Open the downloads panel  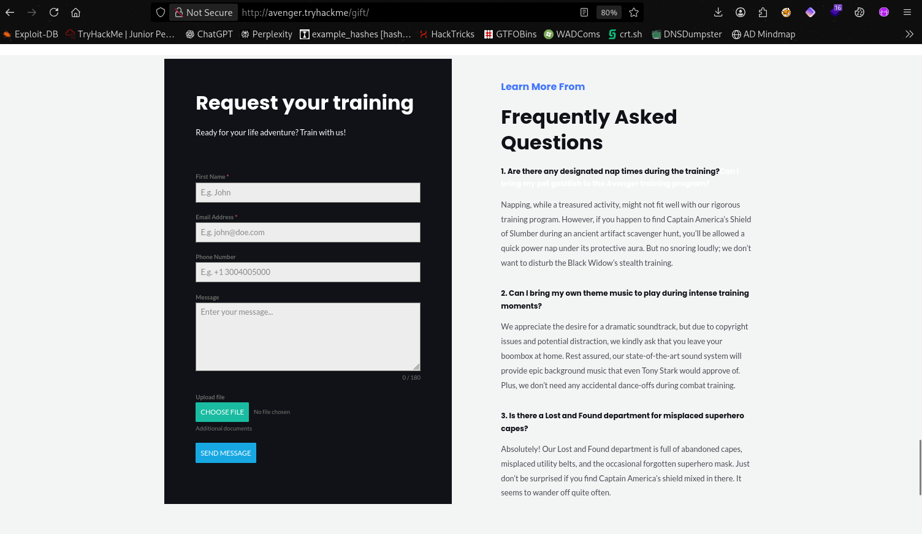[718, 12]
